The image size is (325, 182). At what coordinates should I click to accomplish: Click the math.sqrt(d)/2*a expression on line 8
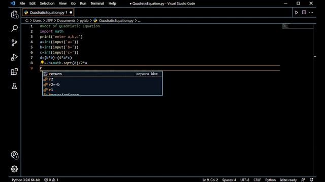coord(70,63)
